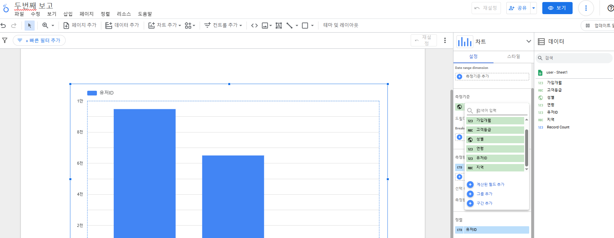Open the 삽입 menu
Image resolution: width=614 pixels, height=238 pixels.
click(68, 14)
